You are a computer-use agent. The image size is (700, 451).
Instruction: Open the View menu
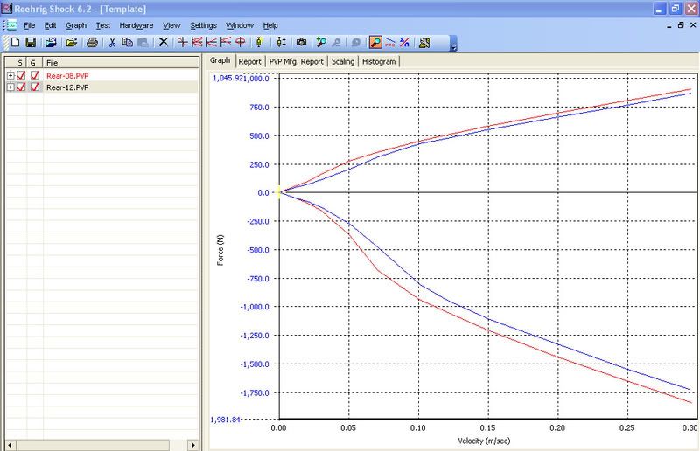coord(171,25)
